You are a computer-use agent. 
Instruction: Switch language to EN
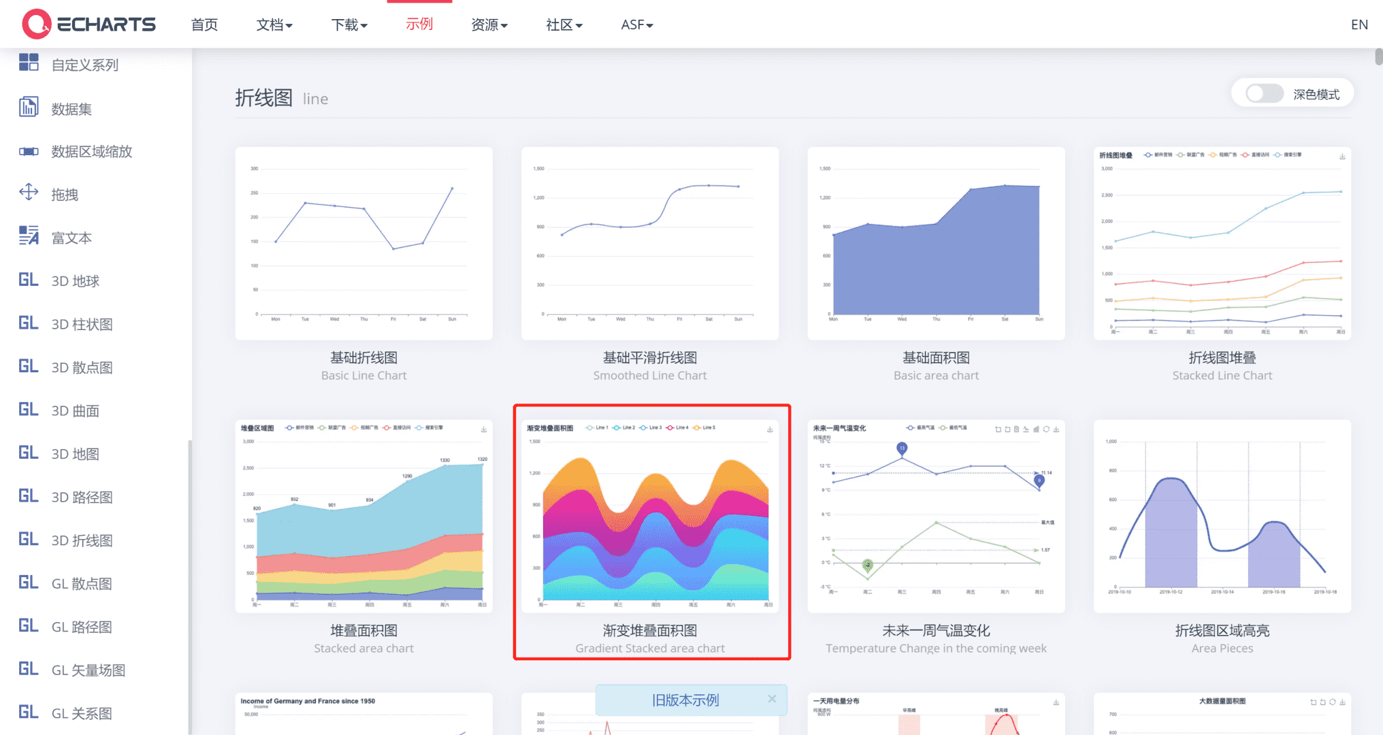(1359, 24)
